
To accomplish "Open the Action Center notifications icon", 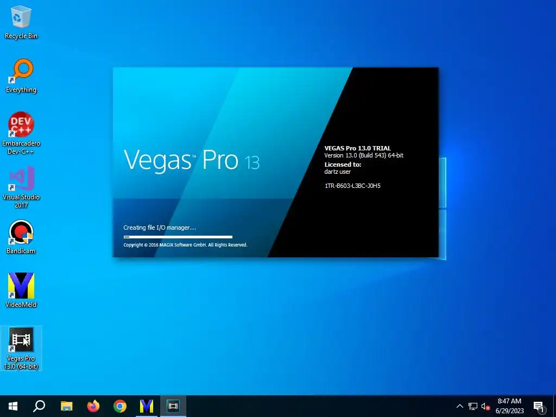I will pyautogui.click(x=539, y=407).
